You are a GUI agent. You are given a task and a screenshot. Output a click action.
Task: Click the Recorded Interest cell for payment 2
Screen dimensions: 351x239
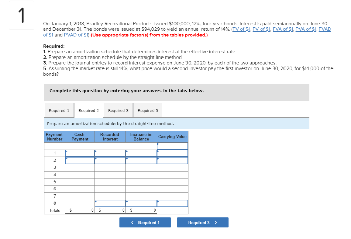pyautogui.click(x=110, y=160)
